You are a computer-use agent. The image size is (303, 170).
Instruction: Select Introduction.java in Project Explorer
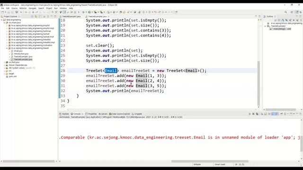[21, 54]
